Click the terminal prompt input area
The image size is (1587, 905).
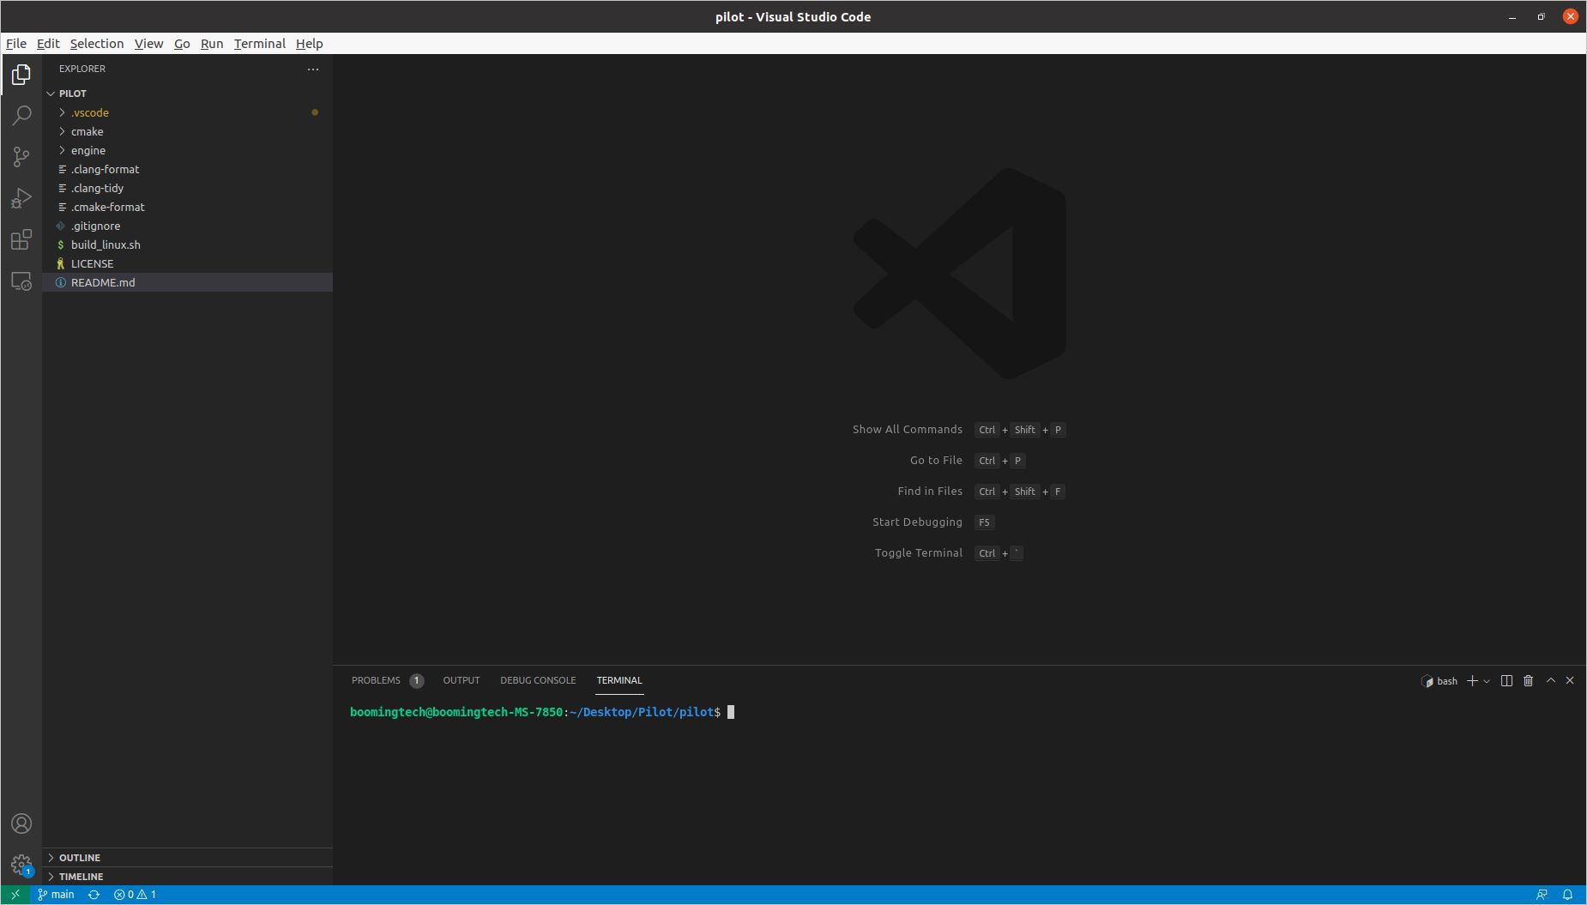click(x=731, y=712)
